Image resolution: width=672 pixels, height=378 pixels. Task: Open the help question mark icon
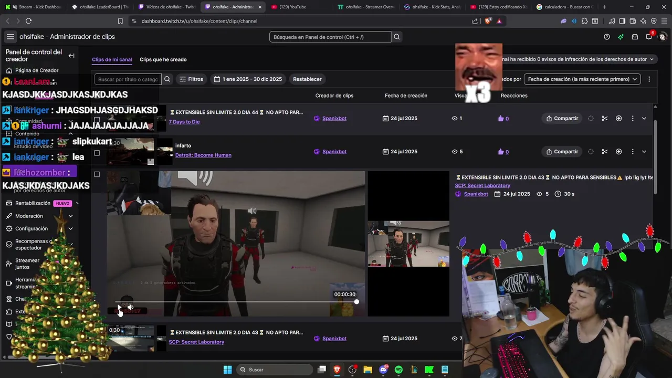click(607, 37)
